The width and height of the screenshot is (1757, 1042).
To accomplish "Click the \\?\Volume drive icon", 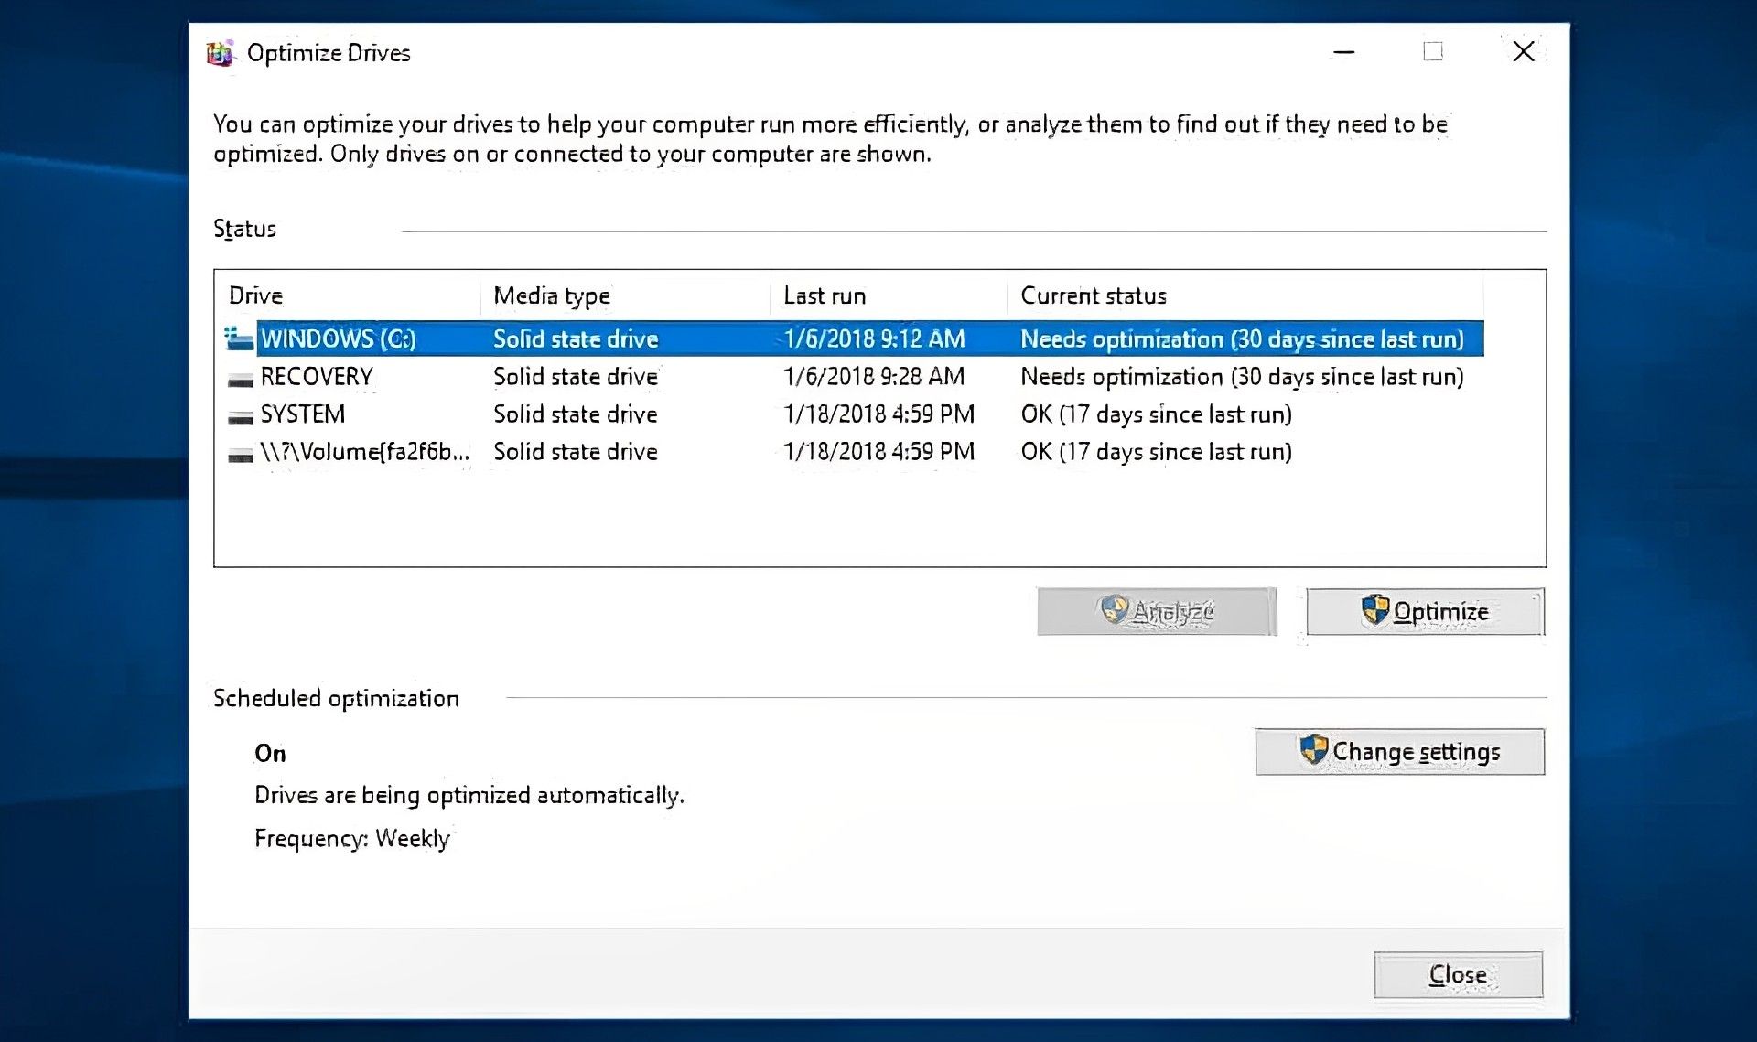I will [241, 454].
